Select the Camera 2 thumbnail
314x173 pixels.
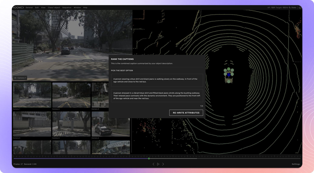(x=71, y=95)
